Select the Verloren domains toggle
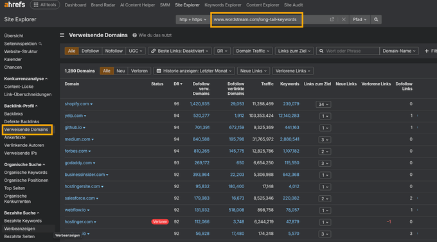 [x=139, y=71]
